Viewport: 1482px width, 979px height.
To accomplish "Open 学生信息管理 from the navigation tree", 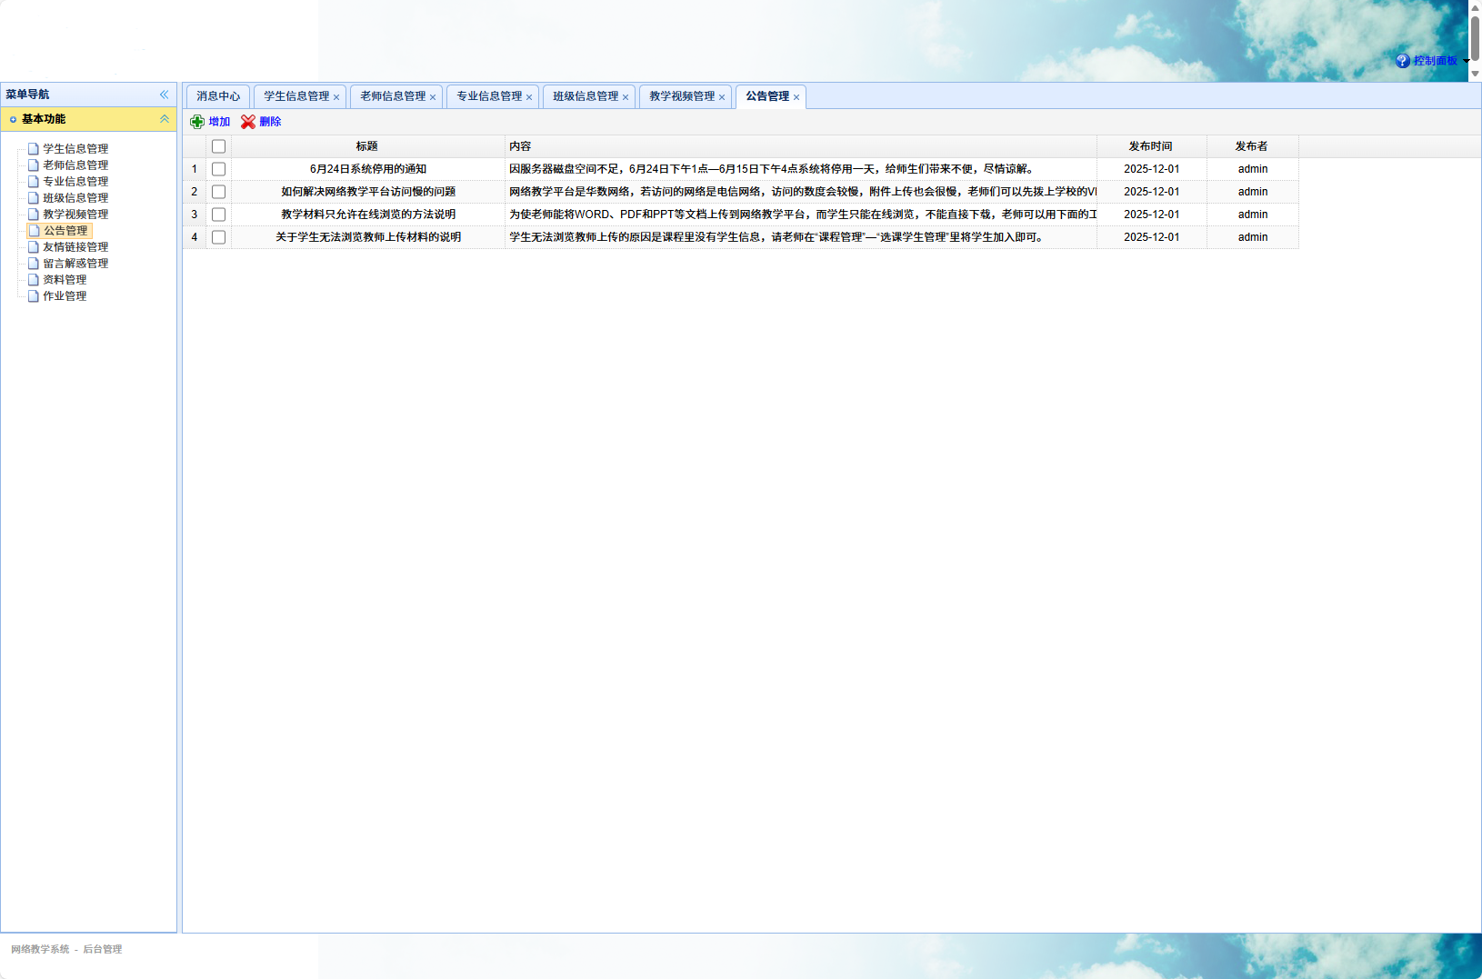I will coord(75,149).
